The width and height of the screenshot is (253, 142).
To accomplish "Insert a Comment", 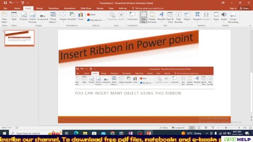I will (x=132, y=16).
